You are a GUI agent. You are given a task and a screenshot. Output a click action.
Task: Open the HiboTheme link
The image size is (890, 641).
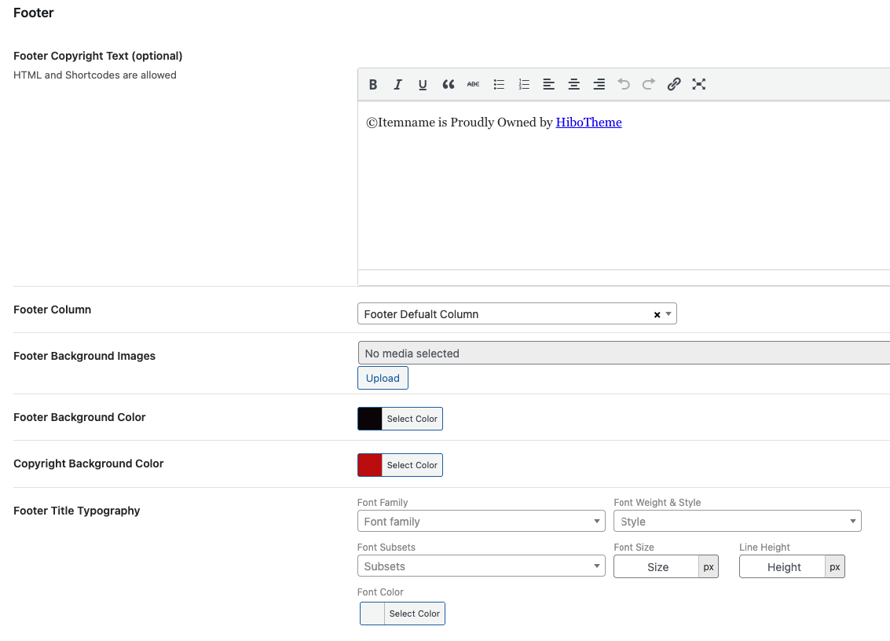(588, 123)
